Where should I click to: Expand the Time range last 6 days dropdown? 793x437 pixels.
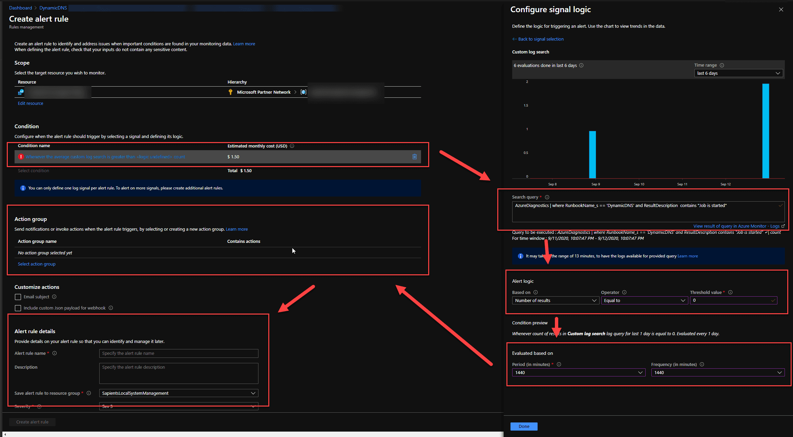point(738,73)
